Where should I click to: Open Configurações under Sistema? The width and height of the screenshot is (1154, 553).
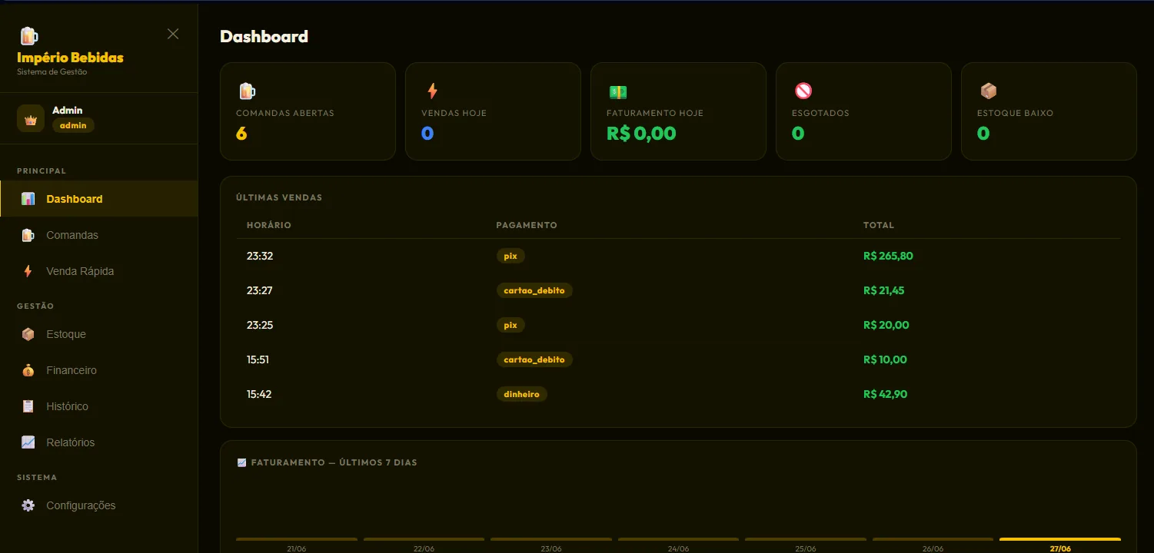click(x=99, y=505)
